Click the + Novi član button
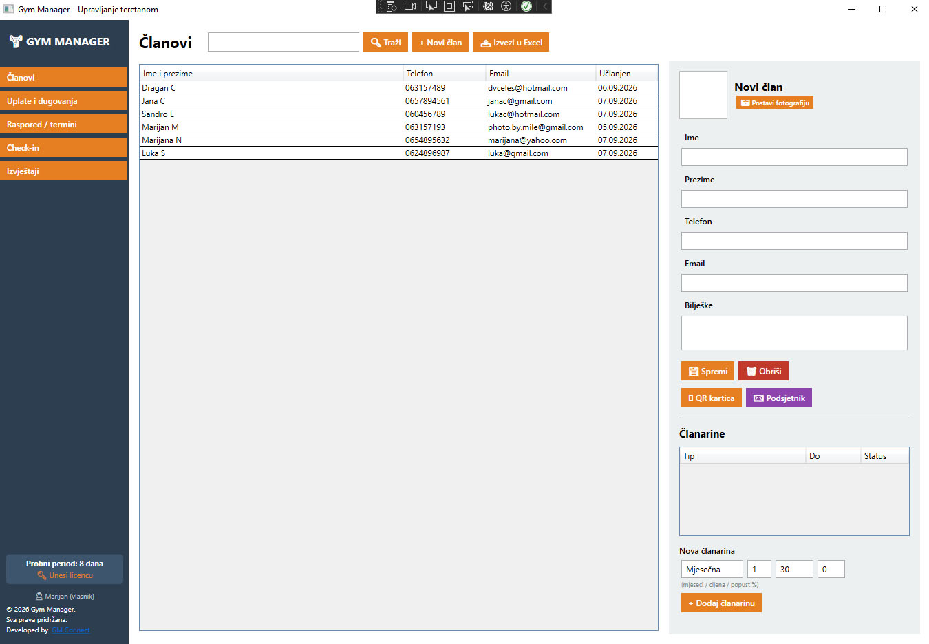Image resolution: width=929 pixels, height=644 pixels. [x=440, y=42]
